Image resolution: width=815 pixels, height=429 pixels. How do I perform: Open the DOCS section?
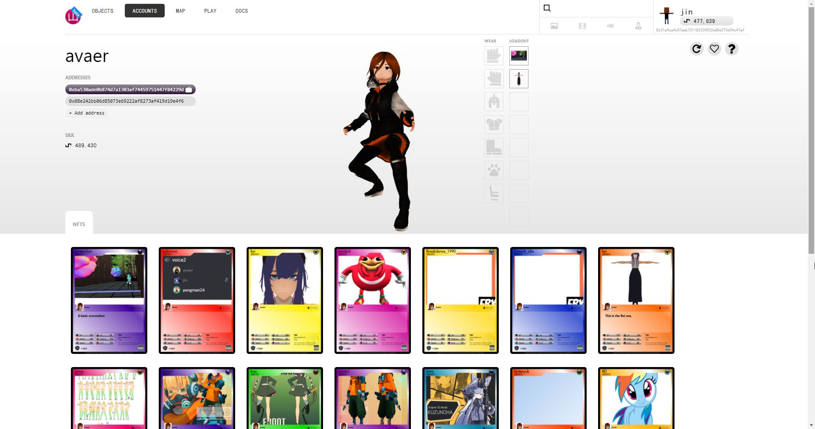point(242,11)
